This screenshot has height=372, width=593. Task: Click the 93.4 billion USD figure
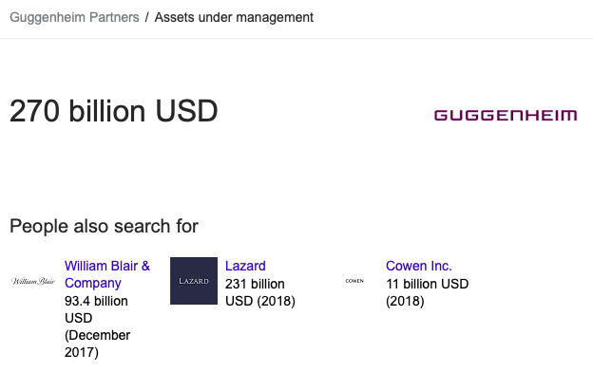pos(96,309)
